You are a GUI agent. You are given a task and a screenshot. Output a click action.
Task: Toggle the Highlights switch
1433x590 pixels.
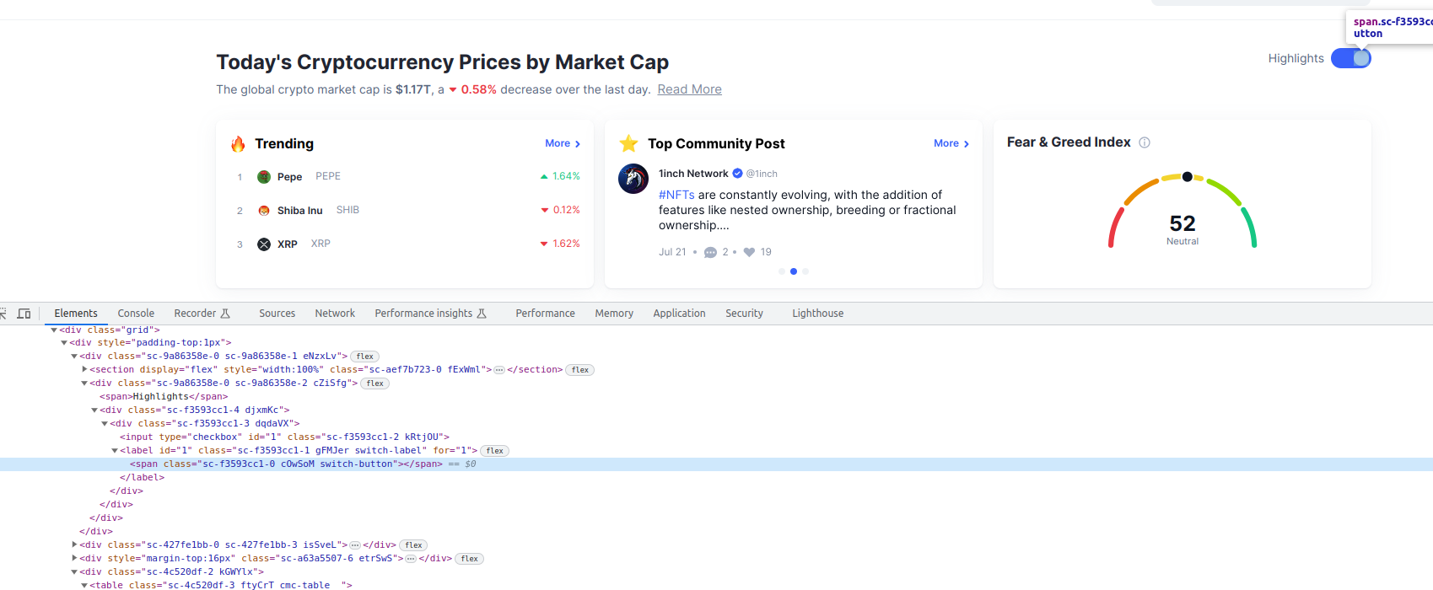tap(1350, 58)
